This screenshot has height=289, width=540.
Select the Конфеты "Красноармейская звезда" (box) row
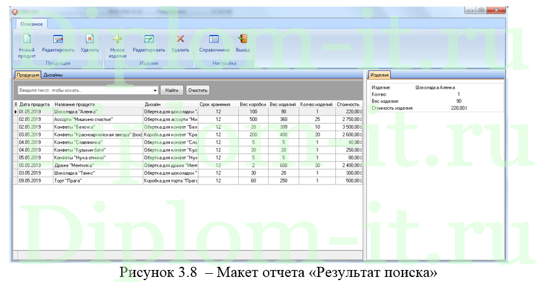pyautogui.click(x=188, y=135)
